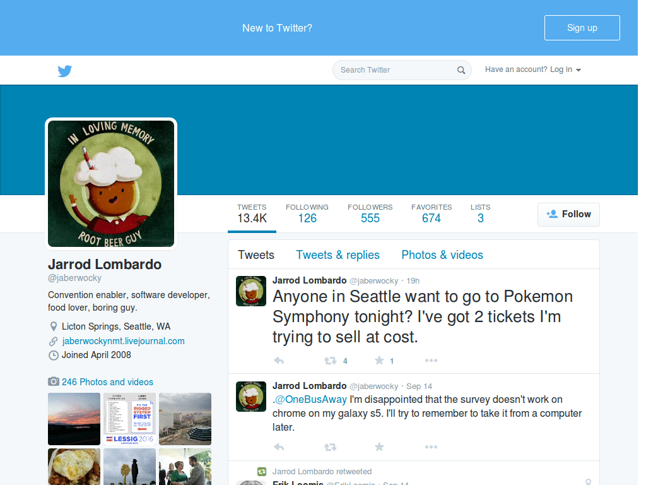
Task: Click 'New to Twitter?' banner text
Action: 278,28
